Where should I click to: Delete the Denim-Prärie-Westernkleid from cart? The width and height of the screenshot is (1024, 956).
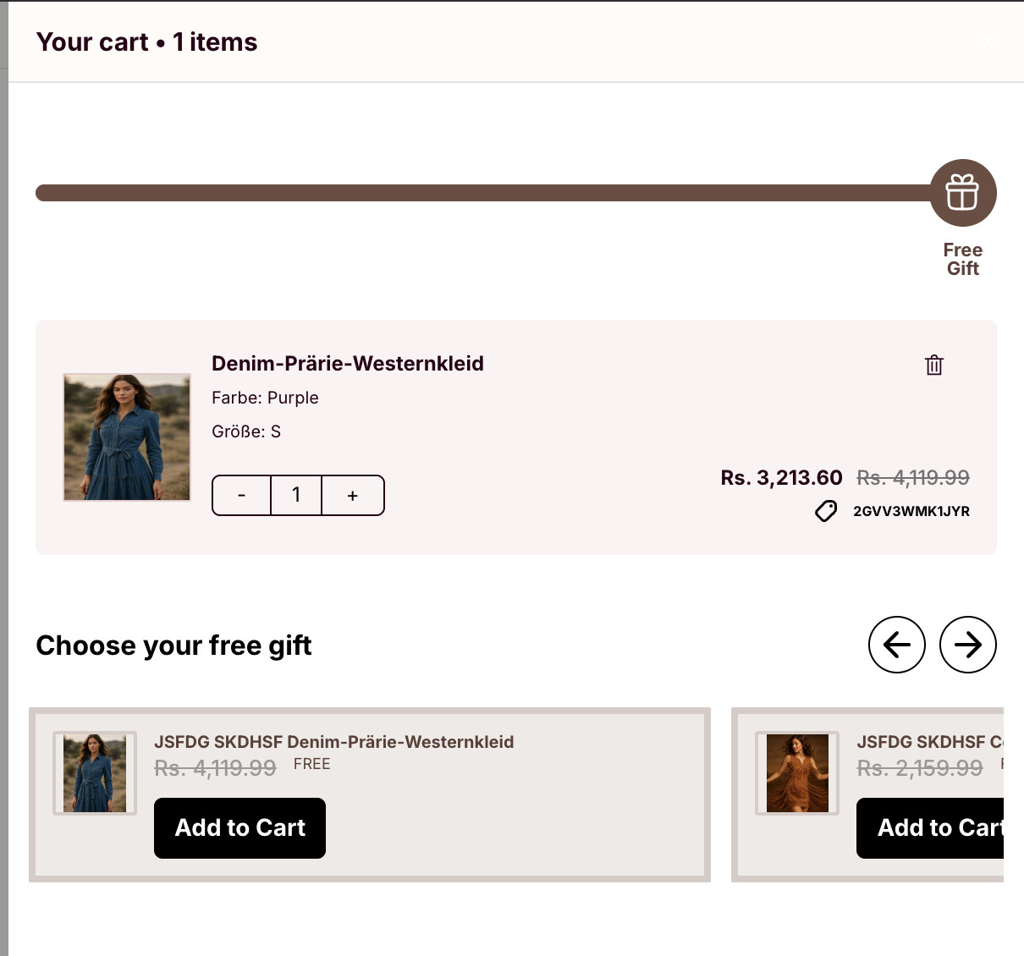(933, 365)
